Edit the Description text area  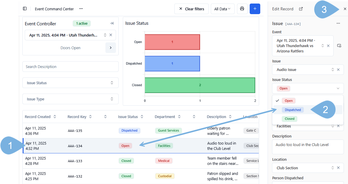coord(308,147)
